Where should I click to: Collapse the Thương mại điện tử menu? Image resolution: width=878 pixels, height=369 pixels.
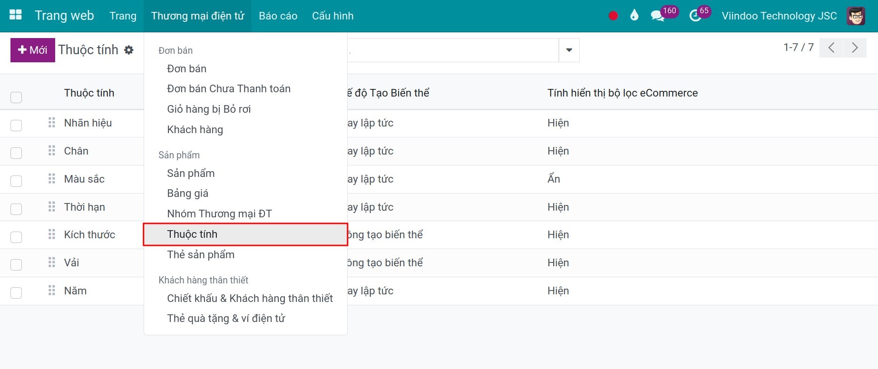[x=197, y=16]
